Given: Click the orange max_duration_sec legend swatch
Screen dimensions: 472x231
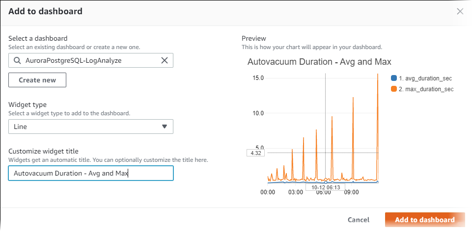Looking at the screenshot, I should point(393,89).
